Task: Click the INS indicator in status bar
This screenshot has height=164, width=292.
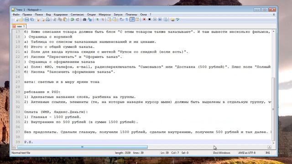Action: 268,153
